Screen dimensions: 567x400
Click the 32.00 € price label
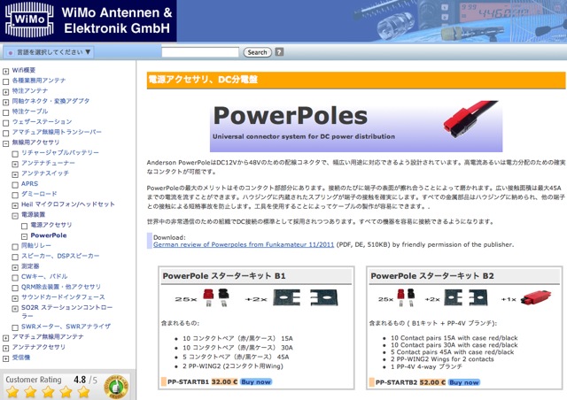tap(224, 382)
